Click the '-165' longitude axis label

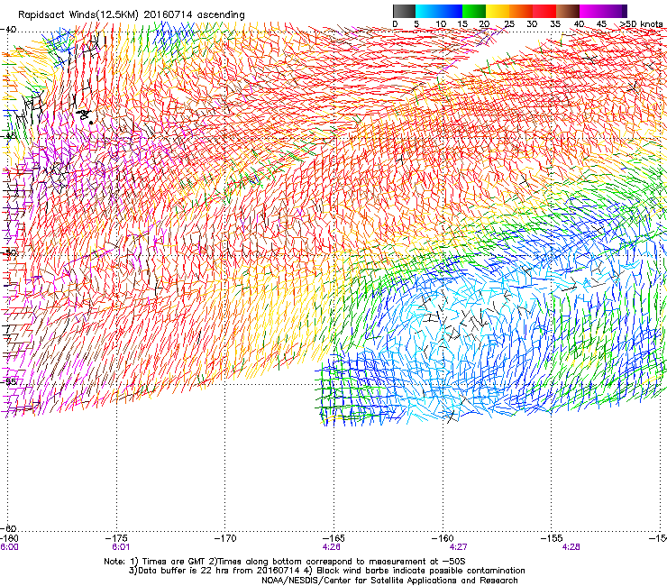(x=333, y=539)
